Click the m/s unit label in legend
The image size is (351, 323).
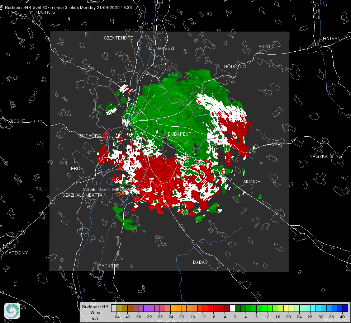click(x=95, y=318)
